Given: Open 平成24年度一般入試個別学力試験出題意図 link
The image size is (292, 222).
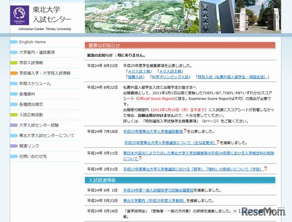Looking at the screenshot, I should click(x=158, y=191).
